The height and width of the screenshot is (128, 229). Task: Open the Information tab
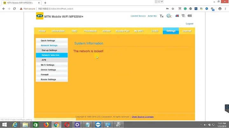pyautogui.click(x=58, y=31)
